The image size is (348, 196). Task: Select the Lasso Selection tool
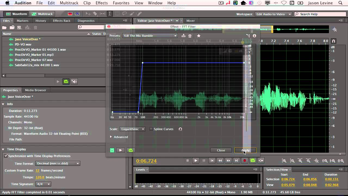[x=124, y=14]
